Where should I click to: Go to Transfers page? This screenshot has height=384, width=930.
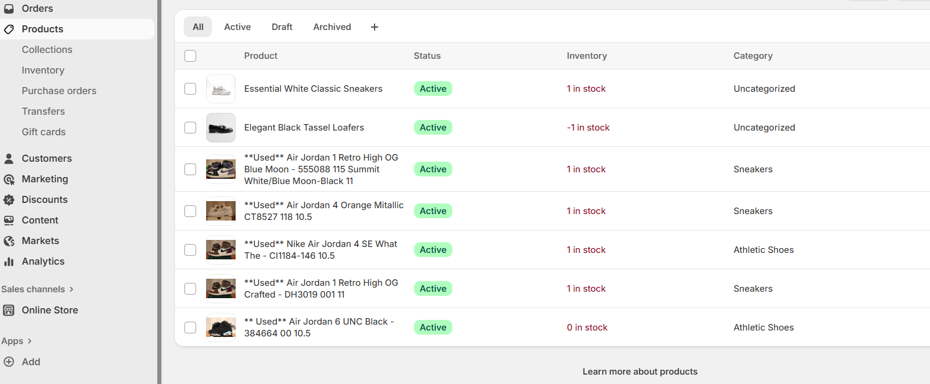[x=44, y=111]
